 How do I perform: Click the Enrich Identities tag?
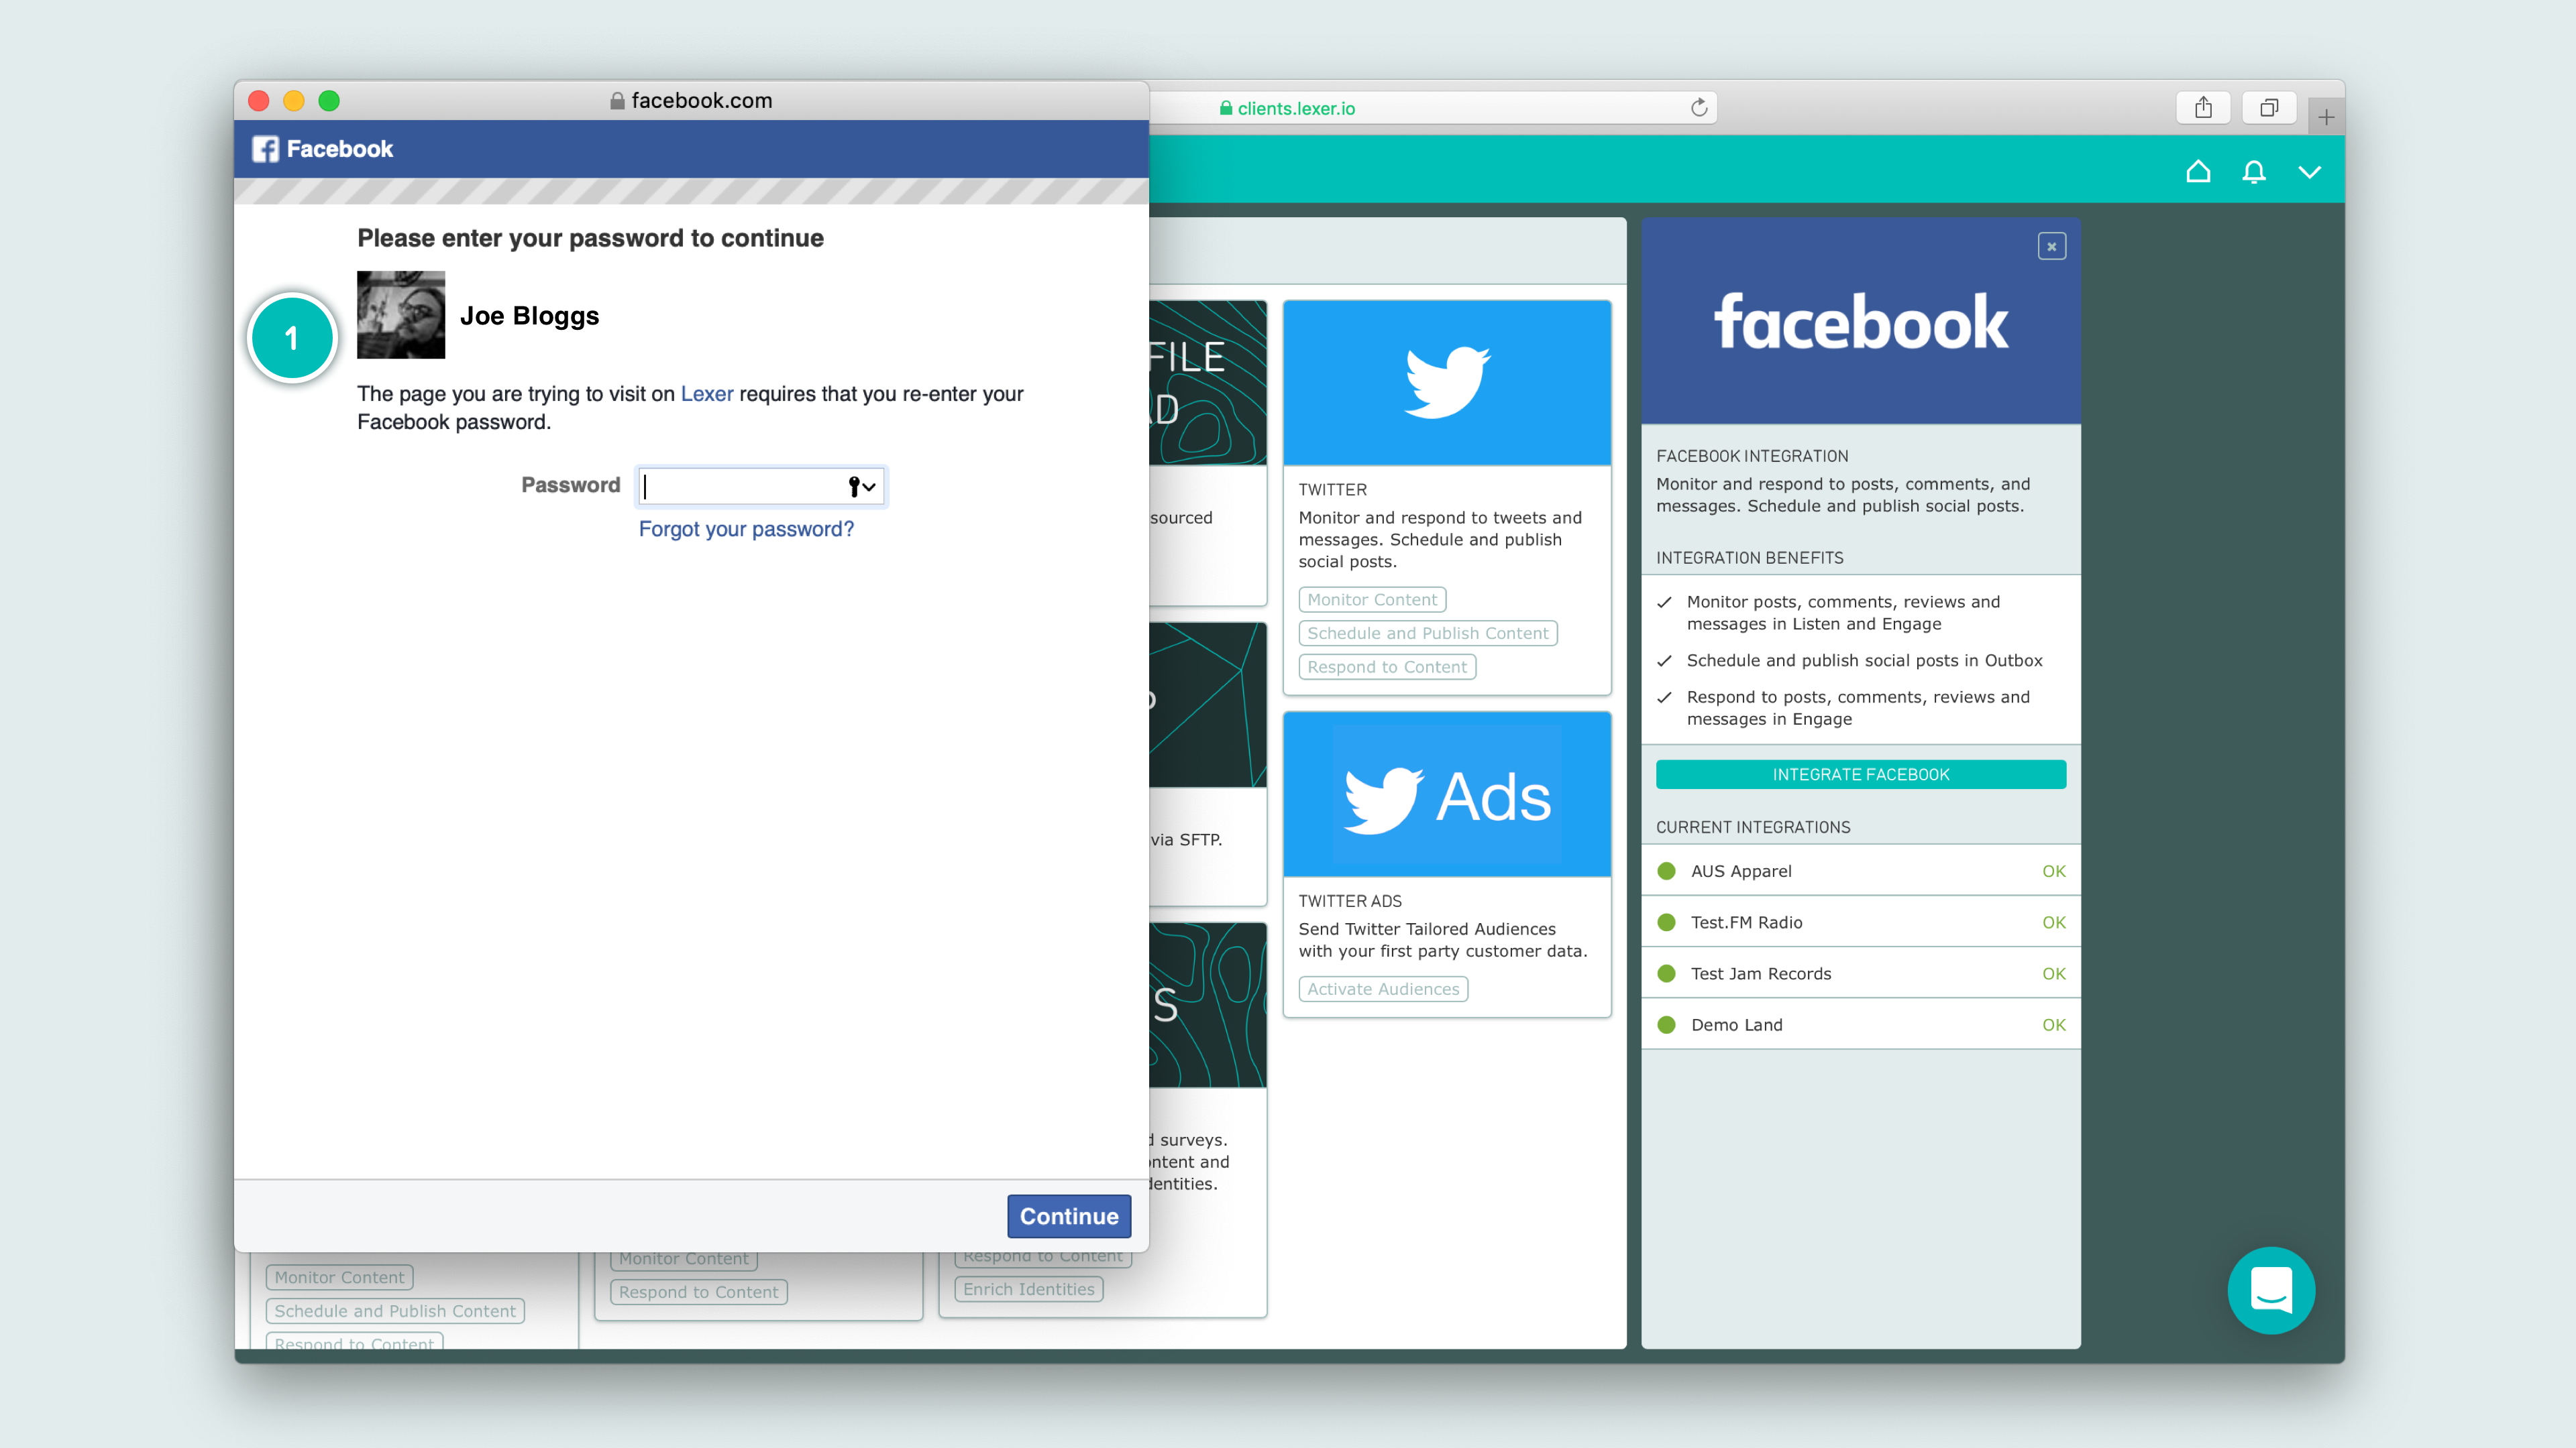[x=1029, y=1290]
